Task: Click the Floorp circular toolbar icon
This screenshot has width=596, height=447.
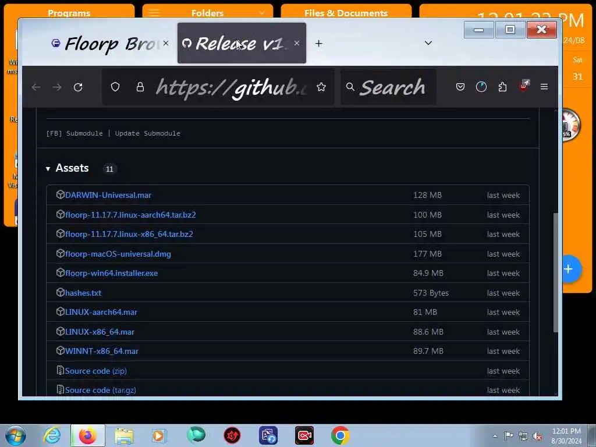Action: 481,87
